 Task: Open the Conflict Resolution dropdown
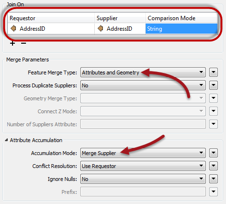coord(143,166)
